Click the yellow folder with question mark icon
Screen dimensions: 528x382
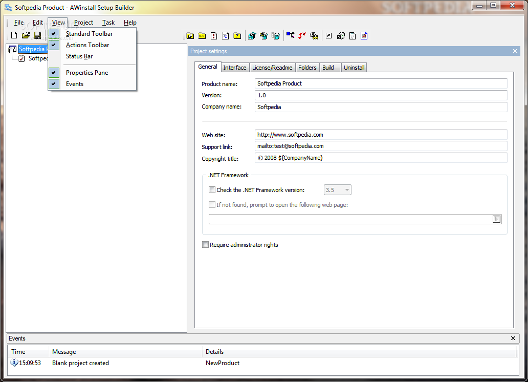(237, 36)
